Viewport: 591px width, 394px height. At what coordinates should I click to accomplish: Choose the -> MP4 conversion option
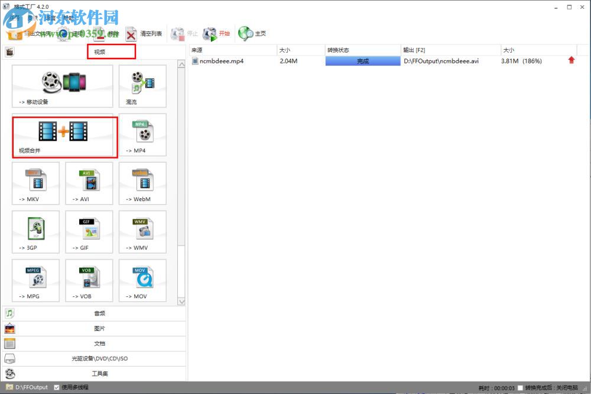[x=142, y=135]
